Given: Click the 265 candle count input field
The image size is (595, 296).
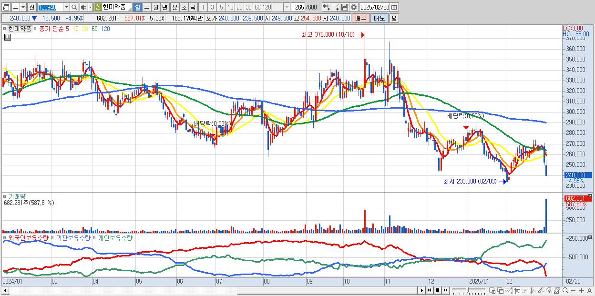Looking at the screenshot, I should tap(298, 7).
